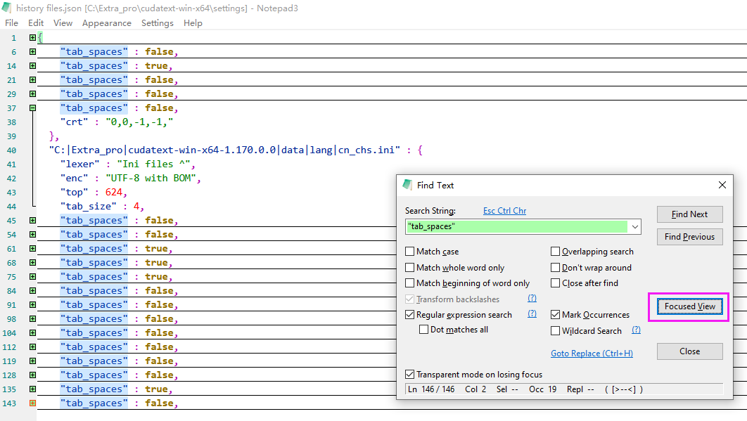This screenshot has height=421, width=747.
Task: Open help icon beside Transform backslashes
Action: click(532, 299)
